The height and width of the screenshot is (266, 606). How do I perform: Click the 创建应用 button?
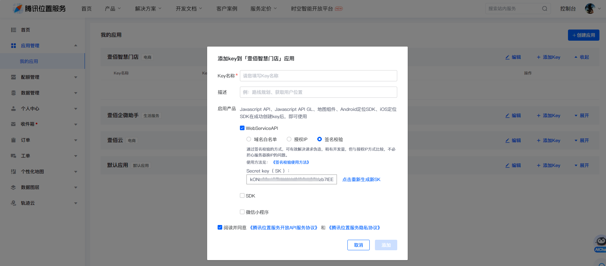point(584,35)
